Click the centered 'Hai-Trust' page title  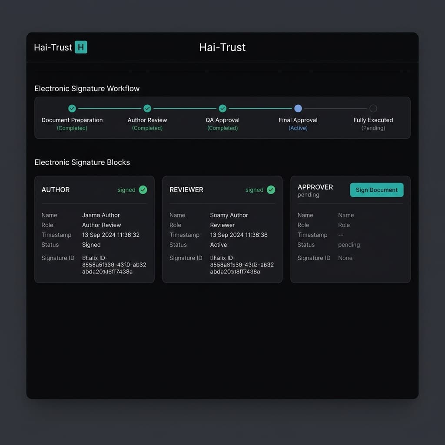[222, 47]
